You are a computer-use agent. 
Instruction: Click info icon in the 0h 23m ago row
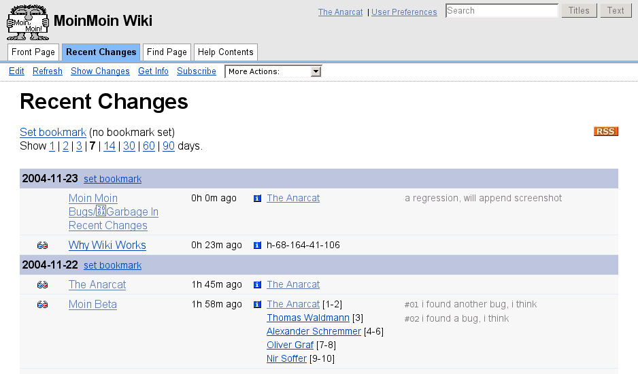click(x=257, y=245)
